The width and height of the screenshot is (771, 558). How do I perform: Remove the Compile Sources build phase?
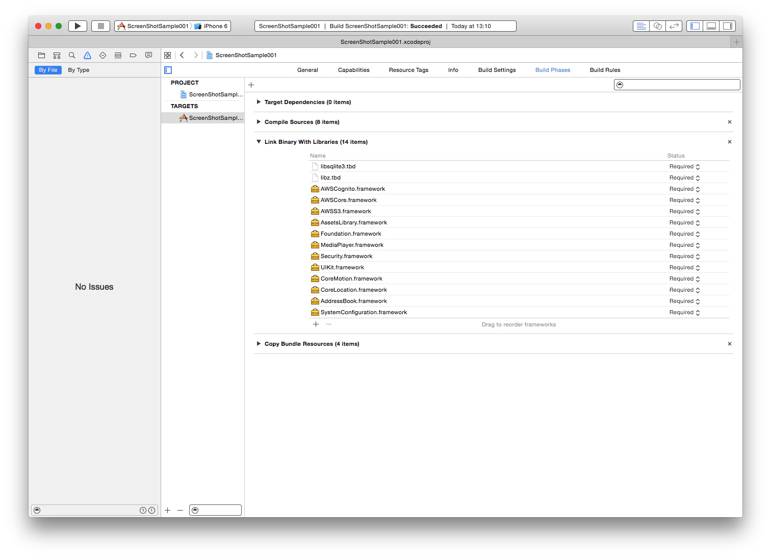[x=730, y=122]
